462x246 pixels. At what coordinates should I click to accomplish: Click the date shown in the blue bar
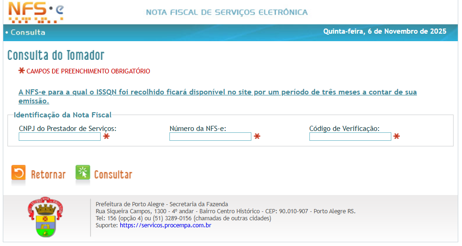tap(384, 32)
